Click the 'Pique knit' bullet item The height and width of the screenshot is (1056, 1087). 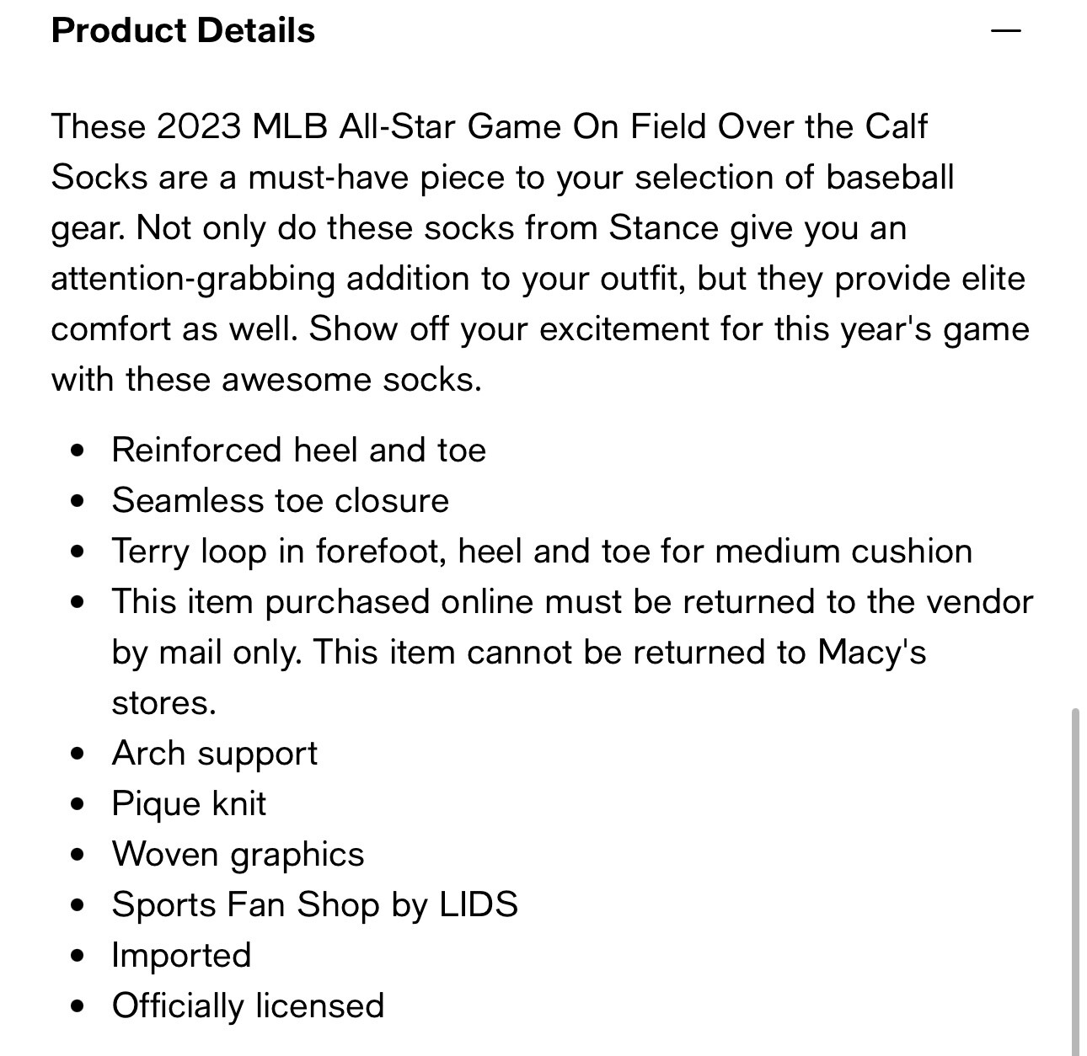pyautogui.click(x=189, y=804)
